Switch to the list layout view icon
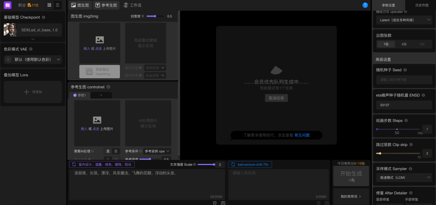 coord(58,5)
